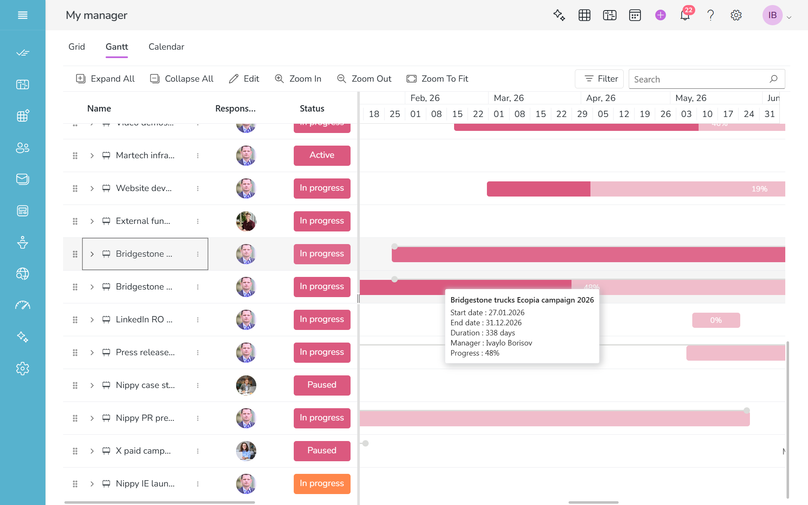Expand the Press release... row
The width and height of the screenshot is (808, 505).
(x=92, y=353)
